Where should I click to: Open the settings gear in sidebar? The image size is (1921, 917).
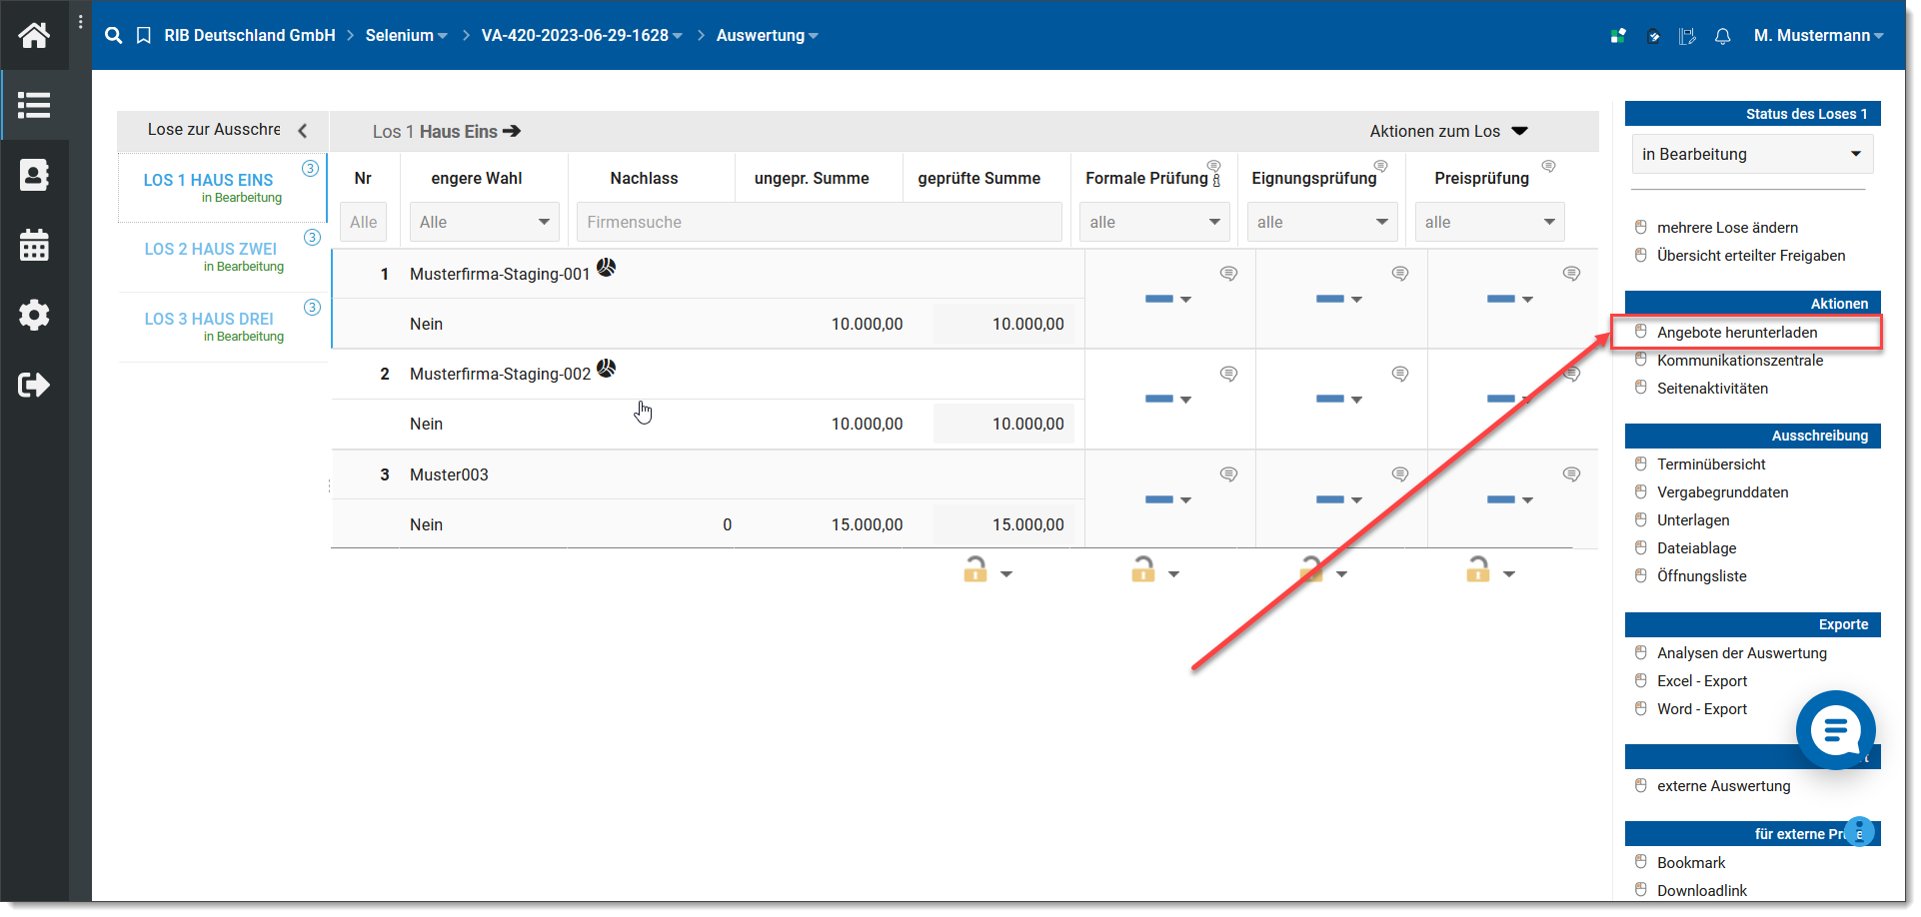[x=34, y=315]
